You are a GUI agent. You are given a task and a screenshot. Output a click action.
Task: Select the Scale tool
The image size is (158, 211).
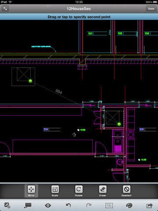coord(55,191)
